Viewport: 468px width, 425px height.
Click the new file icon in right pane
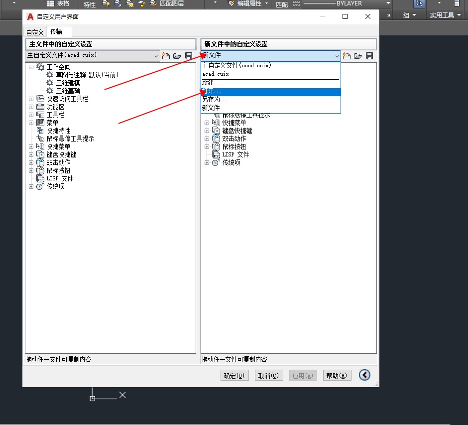[x=347, y=56]
